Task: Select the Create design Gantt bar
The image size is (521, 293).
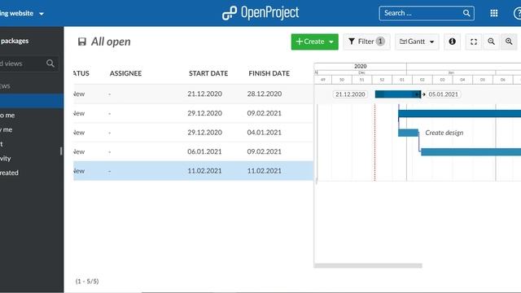Action: (x=409, y=133)
